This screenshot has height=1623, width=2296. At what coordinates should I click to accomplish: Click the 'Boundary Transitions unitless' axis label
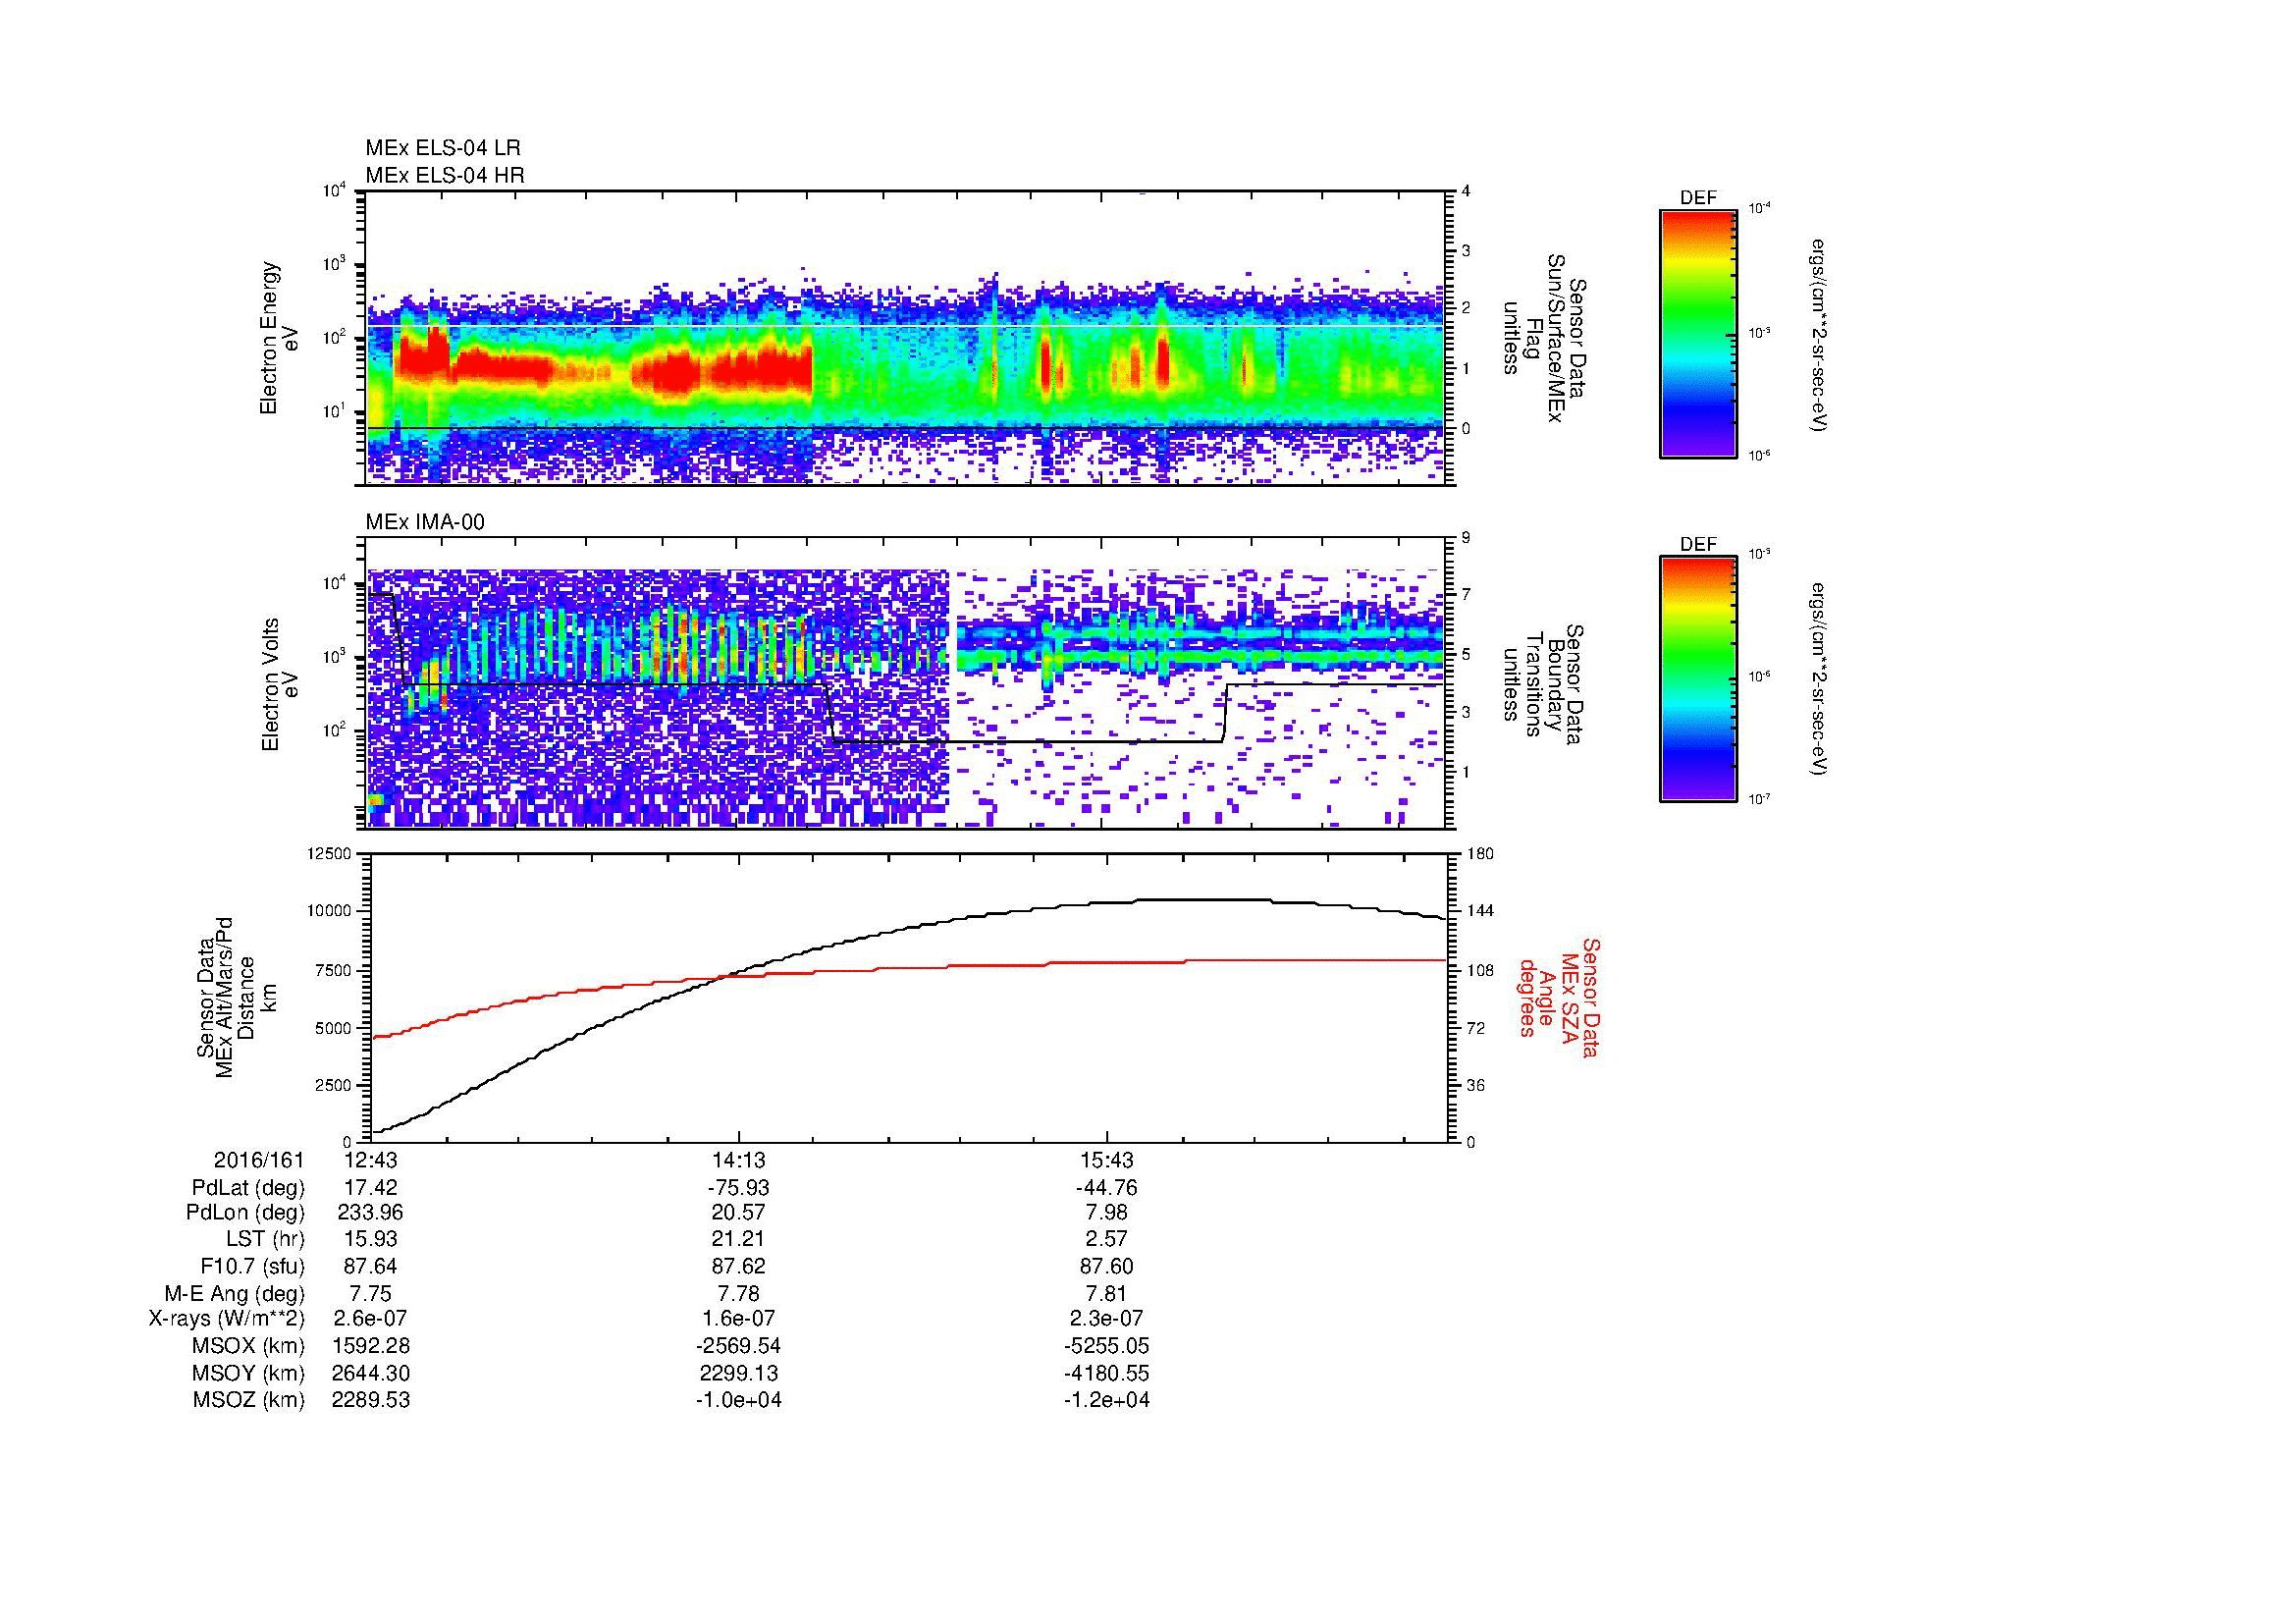[1543, 685]
